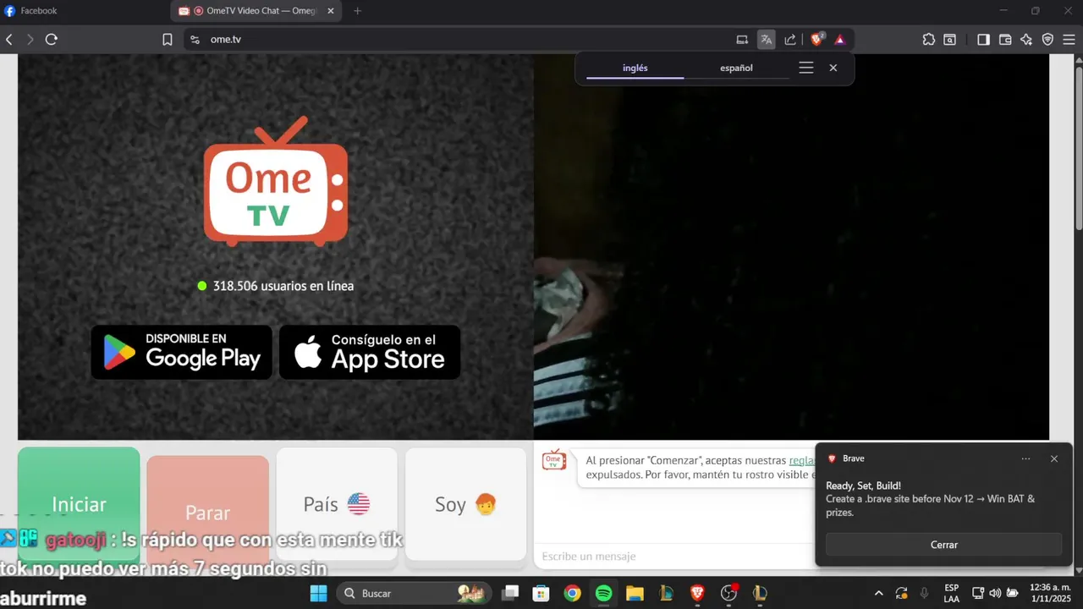Open the translate page icon
This screenshot has height=609, width=1083.
766,40
